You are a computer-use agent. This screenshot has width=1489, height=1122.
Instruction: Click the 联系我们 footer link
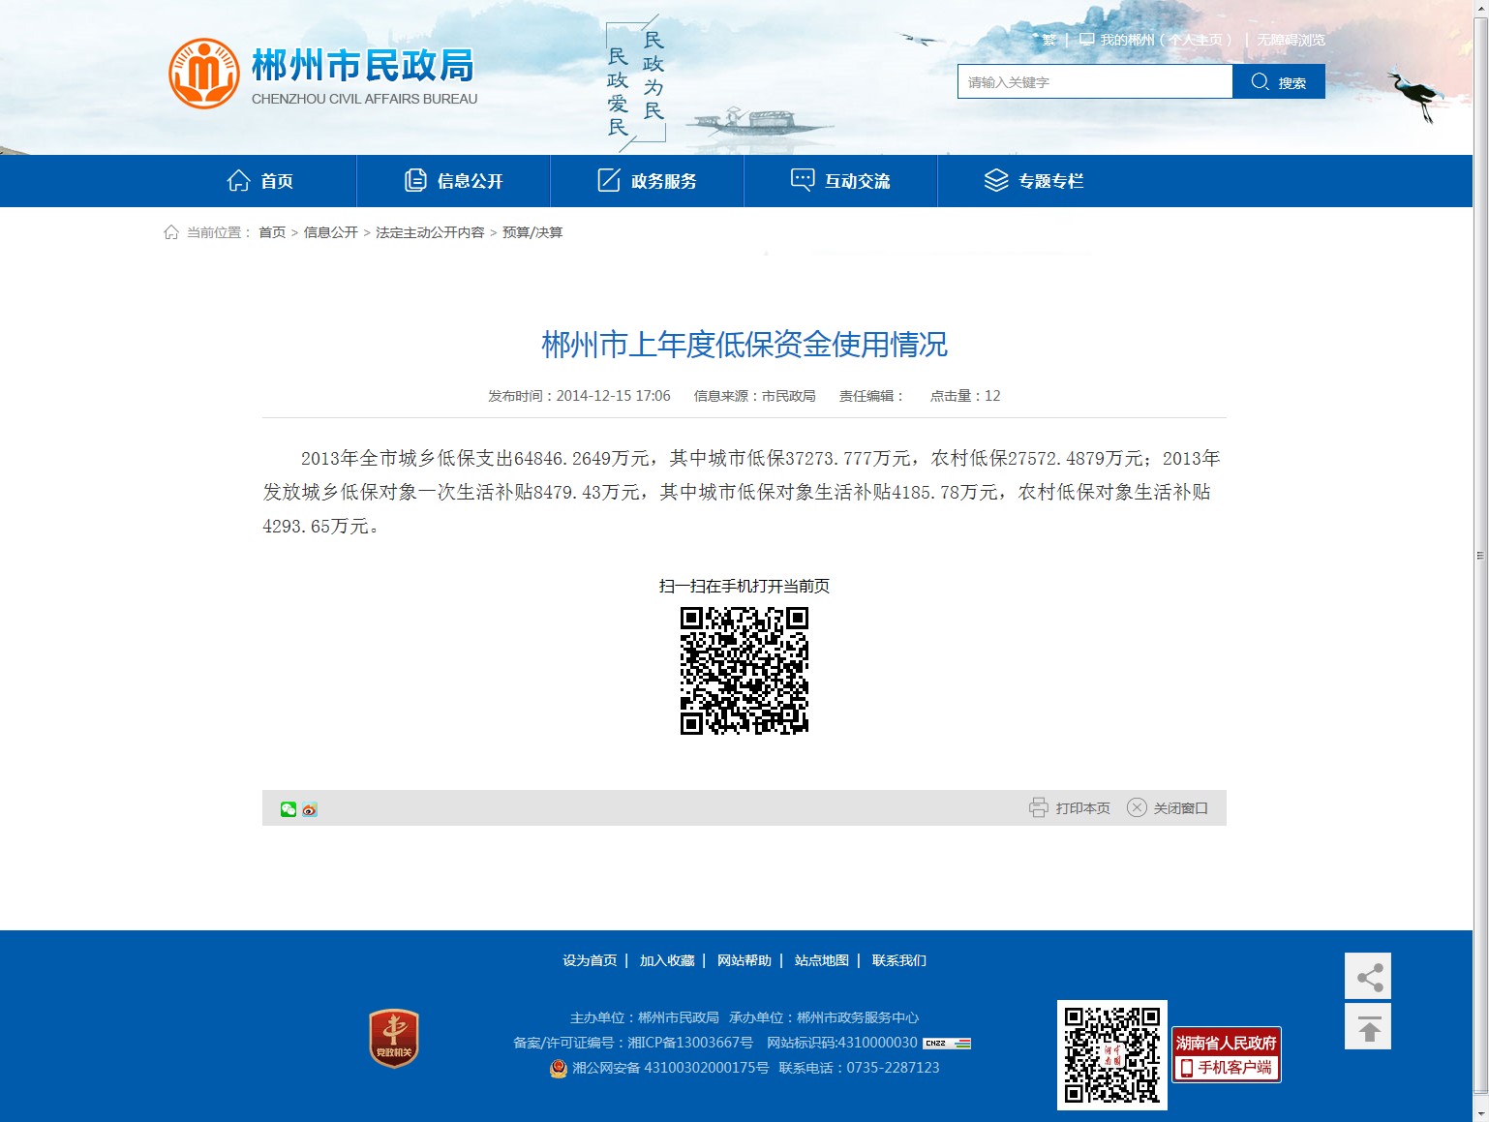899,960
